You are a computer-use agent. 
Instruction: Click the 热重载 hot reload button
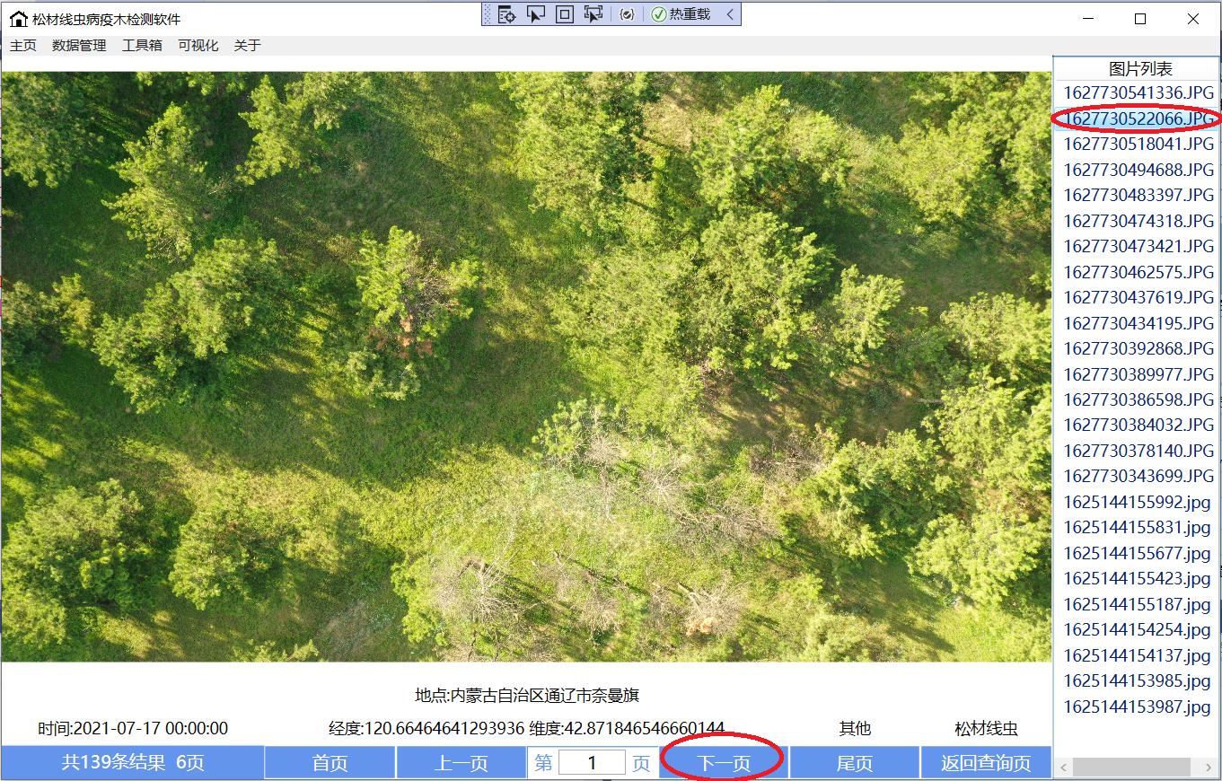(x=681, y=14)
